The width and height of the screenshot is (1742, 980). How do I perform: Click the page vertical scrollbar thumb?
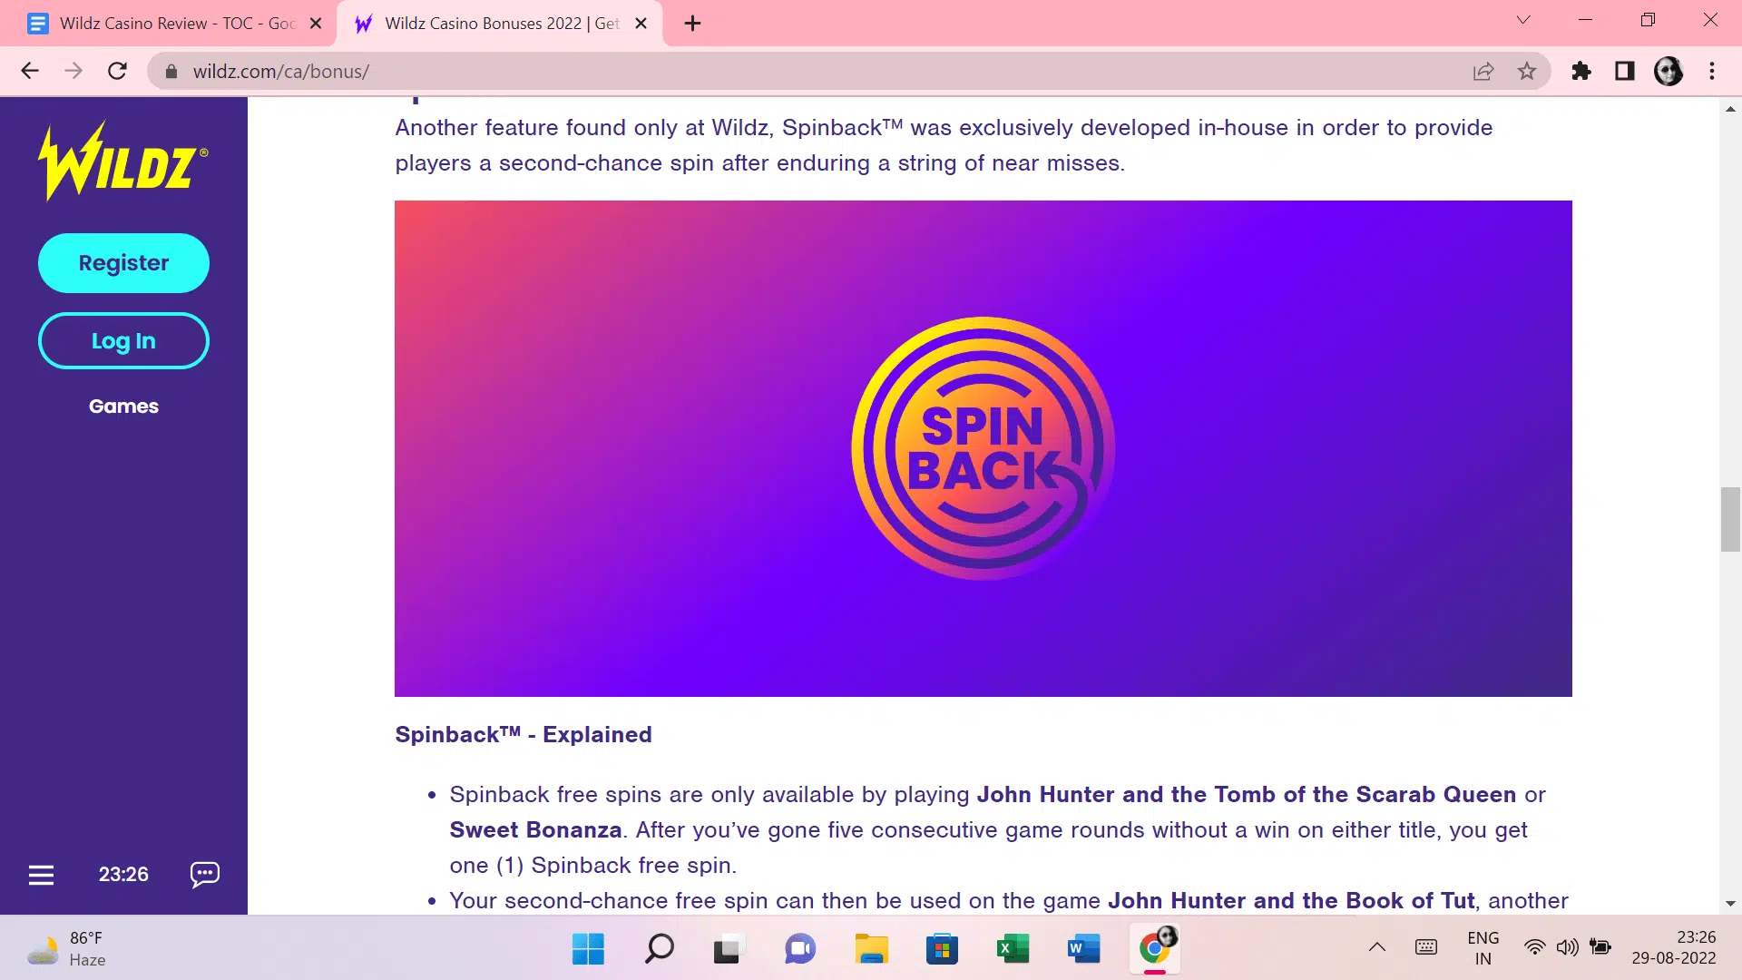(x=1730, y=519)
